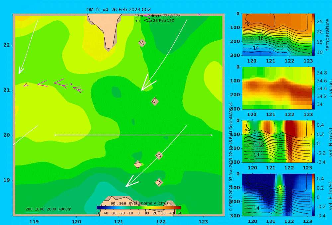The height and width of the screenshot is (225, 332).
Task: Click the 0 tick on the sea level colorbar
Action: tap(138, 213)
